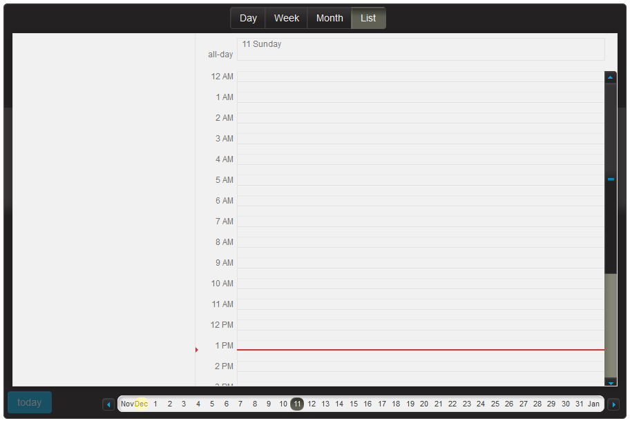The width and height of the screenshot is (630, 423).
Task: Choose day 31 in date navigator
Action: 579,404
